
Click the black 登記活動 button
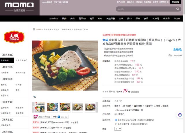click(x=175, y=2)
